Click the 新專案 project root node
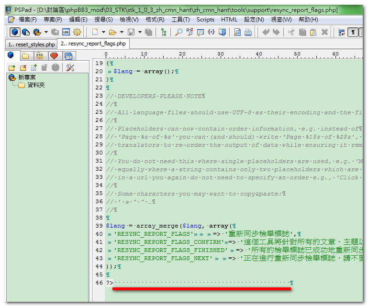The height and width of the screenshot is (307, 368). (x=26, y=77)
